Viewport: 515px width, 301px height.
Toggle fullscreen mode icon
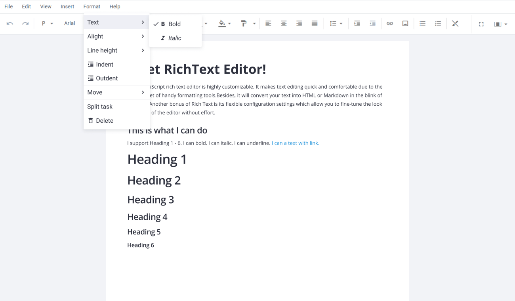481,24
